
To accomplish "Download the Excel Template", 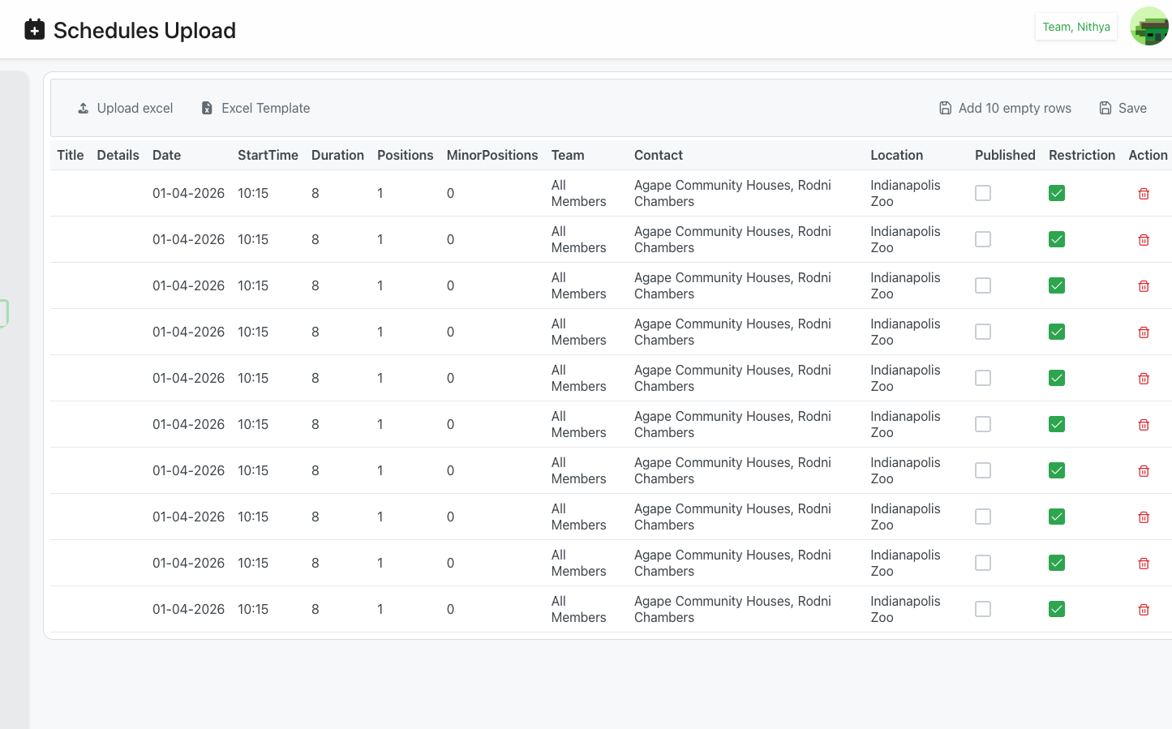I will click(x=255, y=107).
